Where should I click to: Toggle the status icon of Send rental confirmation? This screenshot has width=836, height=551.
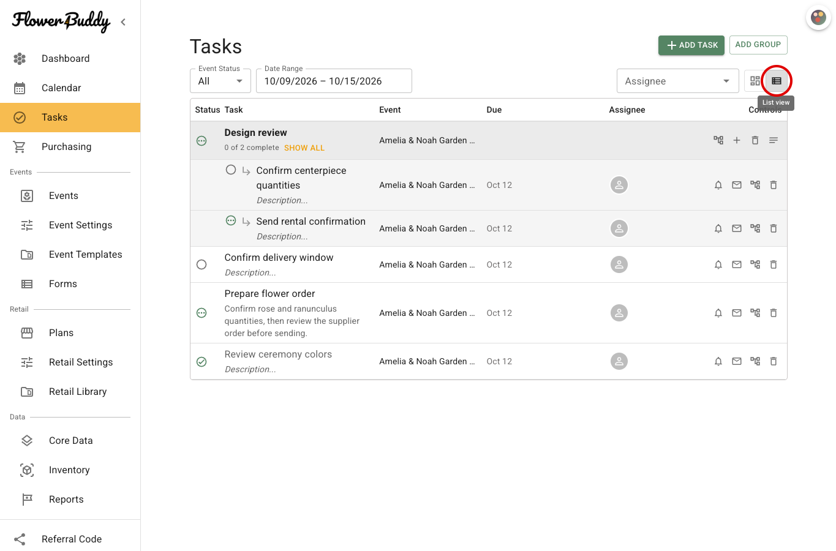(x=231, y=220)
